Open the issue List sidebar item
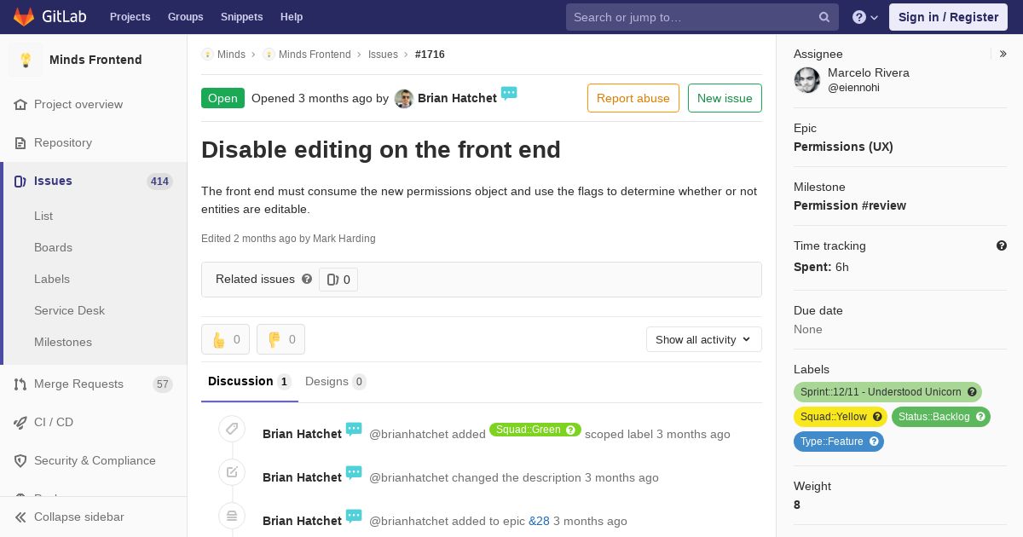 43,216
